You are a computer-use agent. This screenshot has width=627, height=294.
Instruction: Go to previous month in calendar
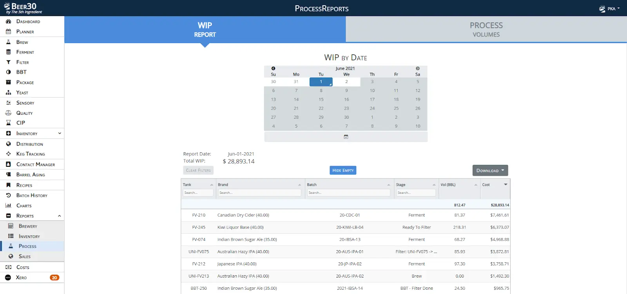point(273,69)
